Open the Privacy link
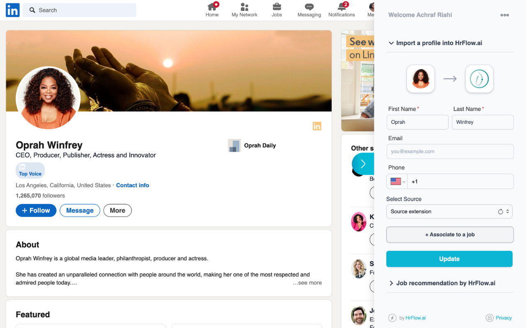The width and height of the screenshot is (526, 328). tap(503, 318)
